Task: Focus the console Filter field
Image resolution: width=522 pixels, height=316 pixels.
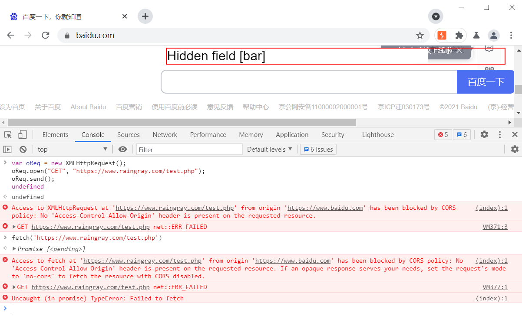Action: (x=189, y=150)
